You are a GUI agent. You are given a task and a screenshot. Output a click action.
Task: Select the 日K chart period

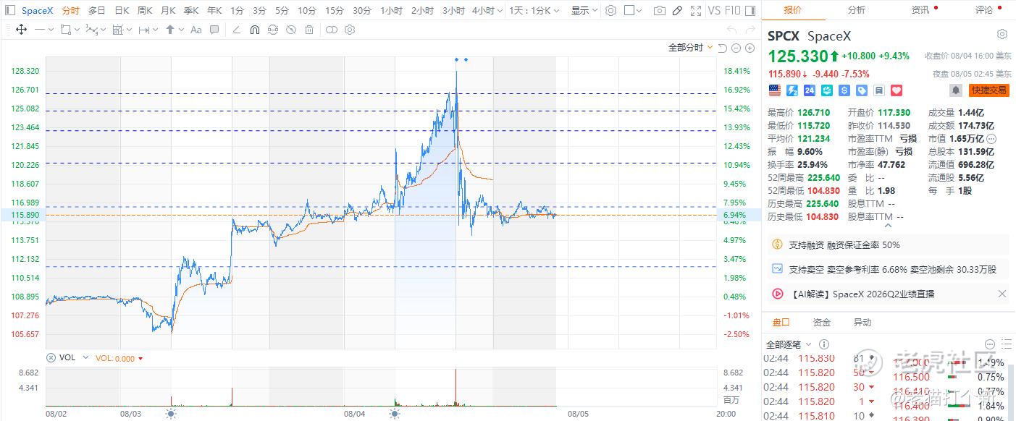pyautogui.click(x=122, y=11)
